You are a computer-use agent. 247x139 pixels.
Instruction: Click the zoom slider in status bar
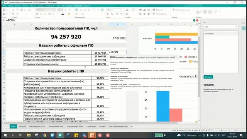221,131
